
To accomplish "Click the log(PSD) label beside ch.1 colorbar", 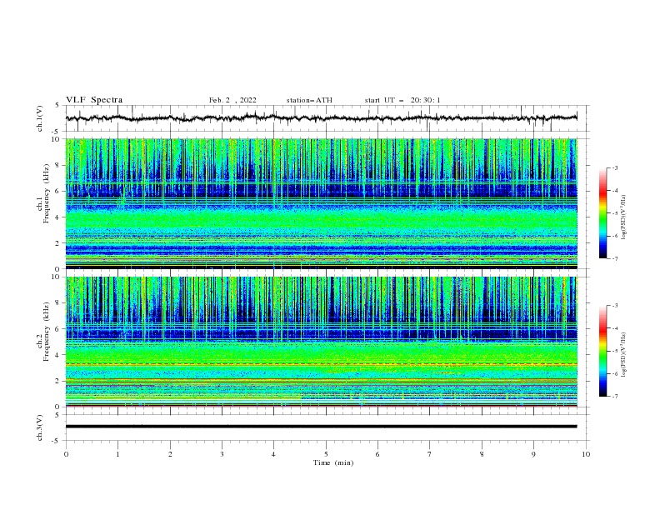I will 624,217.
